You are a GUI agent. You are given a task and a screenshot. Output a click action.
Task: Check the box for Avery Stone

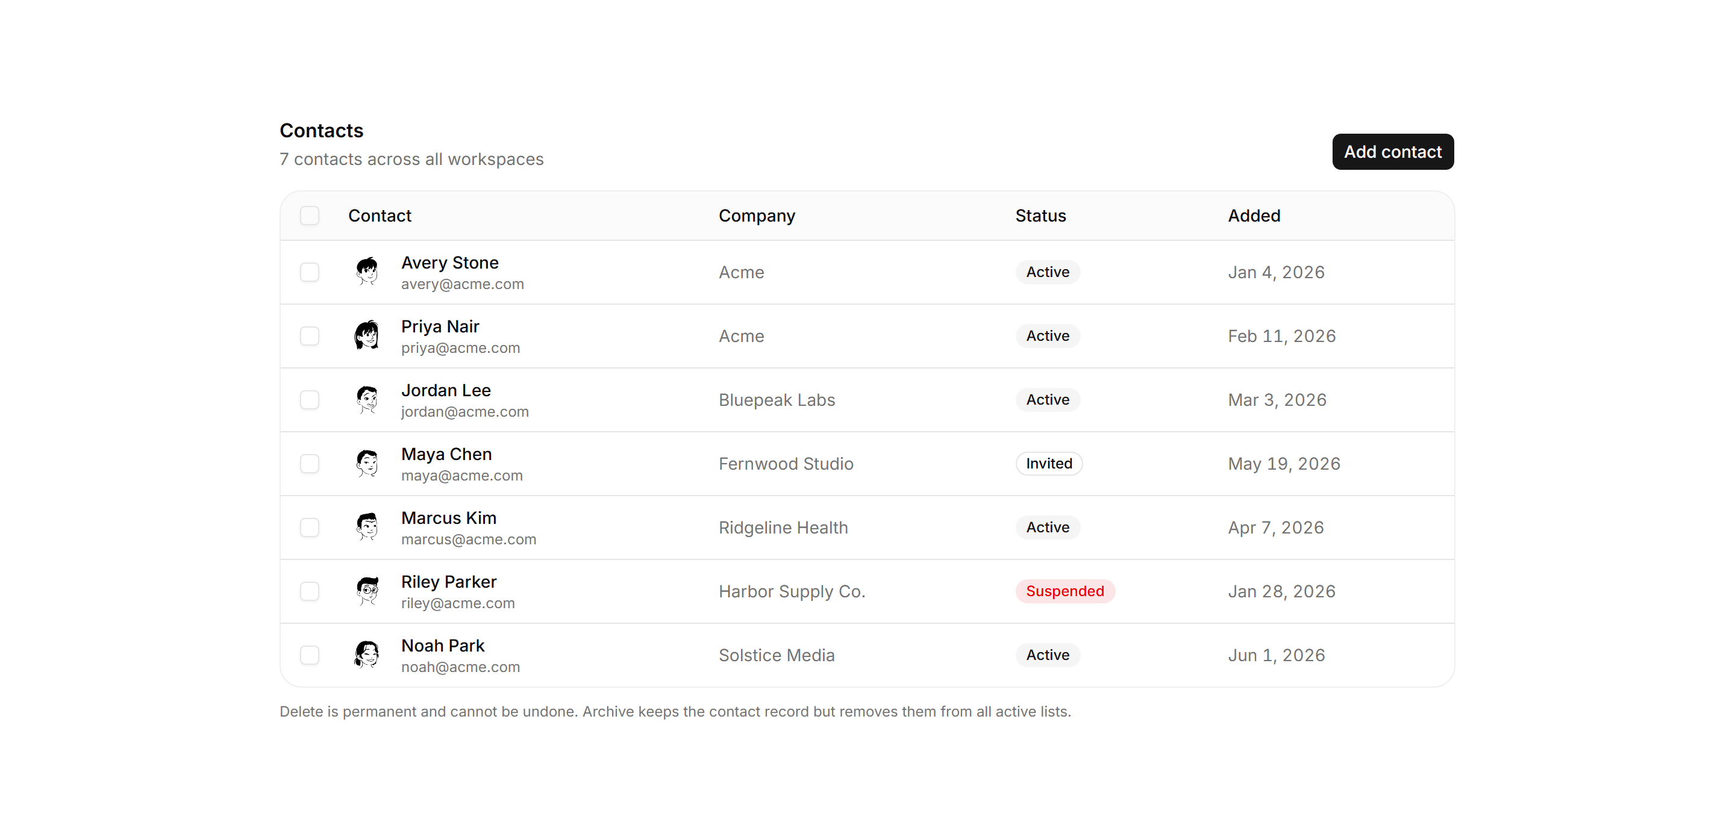click(310, 272)
